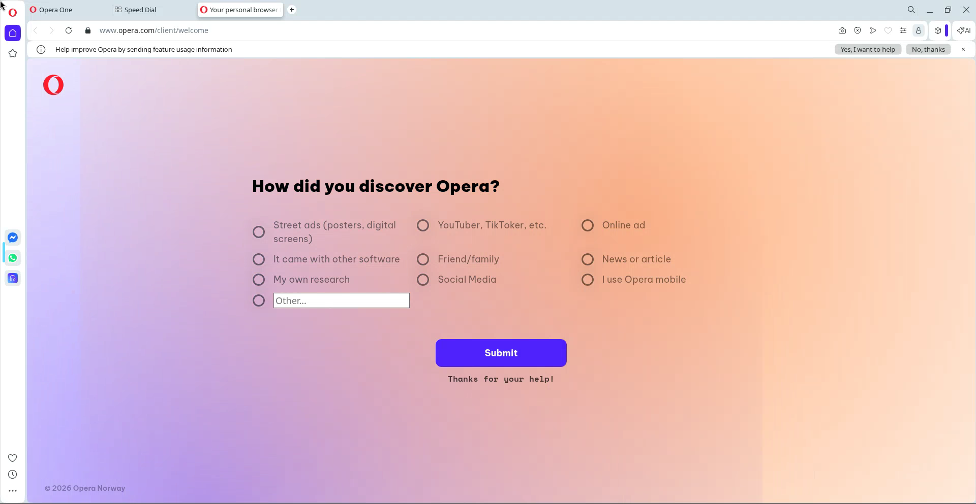Switch to the Opera One tab
Image resolution: width=976 pixels, height=504 pixels.
(x=55, y=10)
